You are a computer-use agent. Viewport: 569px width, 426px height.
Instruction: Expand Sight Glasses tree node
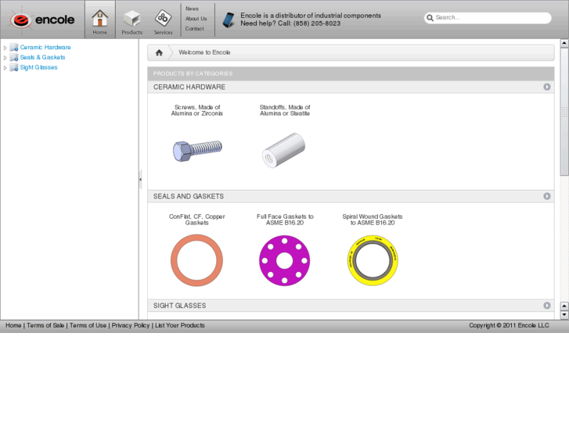(5, 68)
